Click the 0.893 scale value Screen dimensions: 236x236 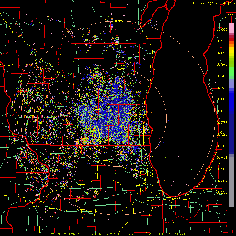pyautogui.click(x=222, y=53)
